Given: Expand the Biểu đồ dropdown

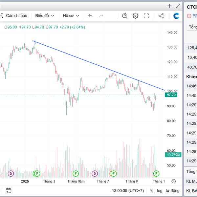Looking at the screenshot, I should (x=45, y=15).
